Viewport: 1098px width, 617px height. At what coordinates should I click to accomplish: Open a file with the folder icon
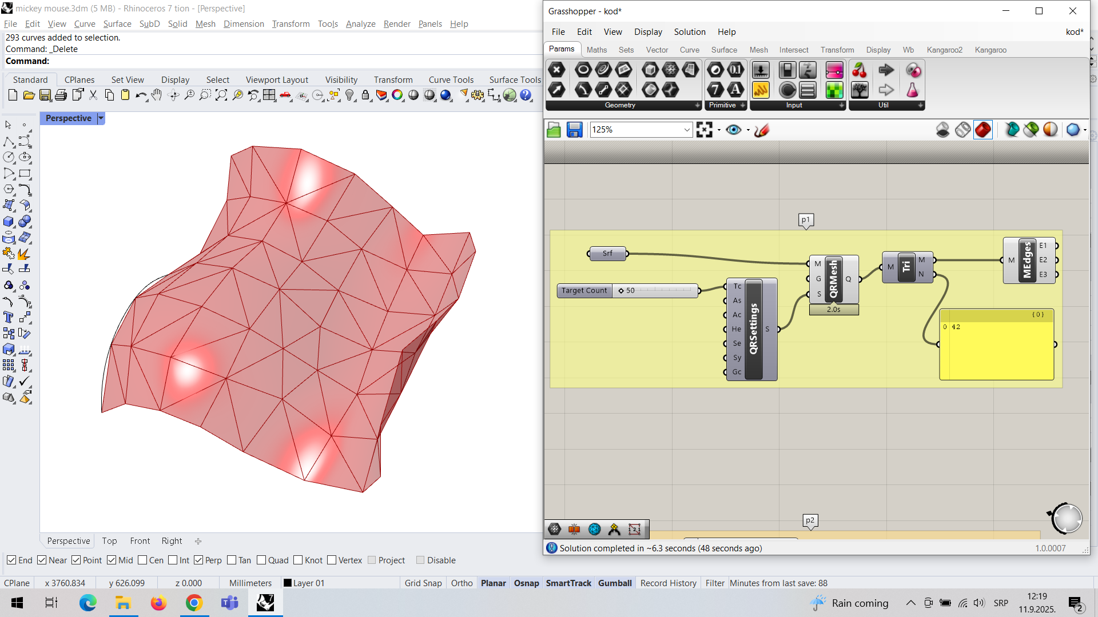click(x=29, y=95)
